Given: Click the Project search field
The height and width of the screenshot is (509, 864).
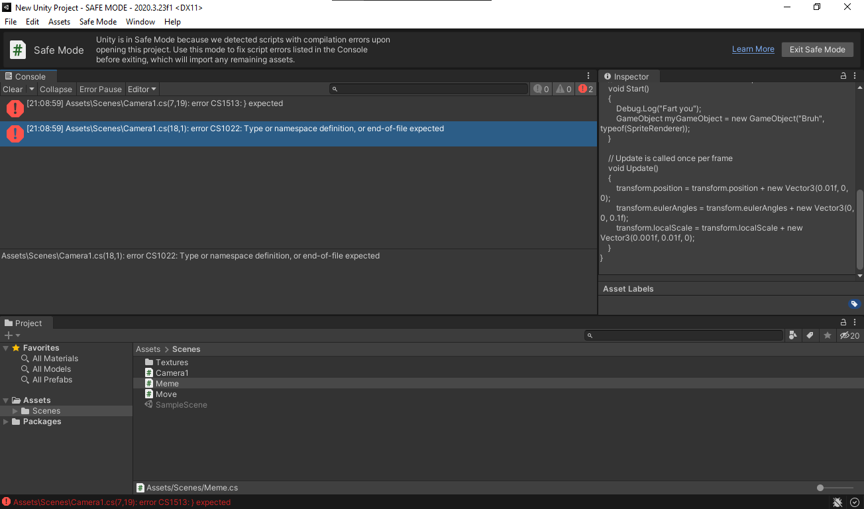Looking at the screenshot, I should pyautogui.click(x=683, y=335).
